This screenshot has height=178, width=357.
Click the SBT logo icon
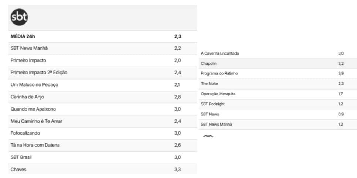19,17
